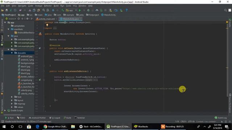The image size is (232, 130).
Task: Click the Synchronize toolbar icon
Action: [x=11, y=10]
